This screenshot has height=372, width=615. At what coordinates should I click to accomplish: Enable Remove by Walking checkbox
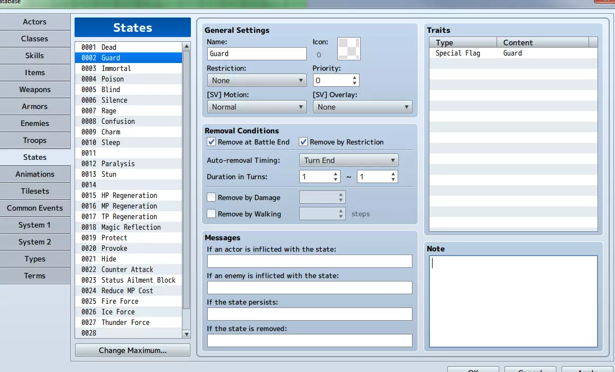212,214
